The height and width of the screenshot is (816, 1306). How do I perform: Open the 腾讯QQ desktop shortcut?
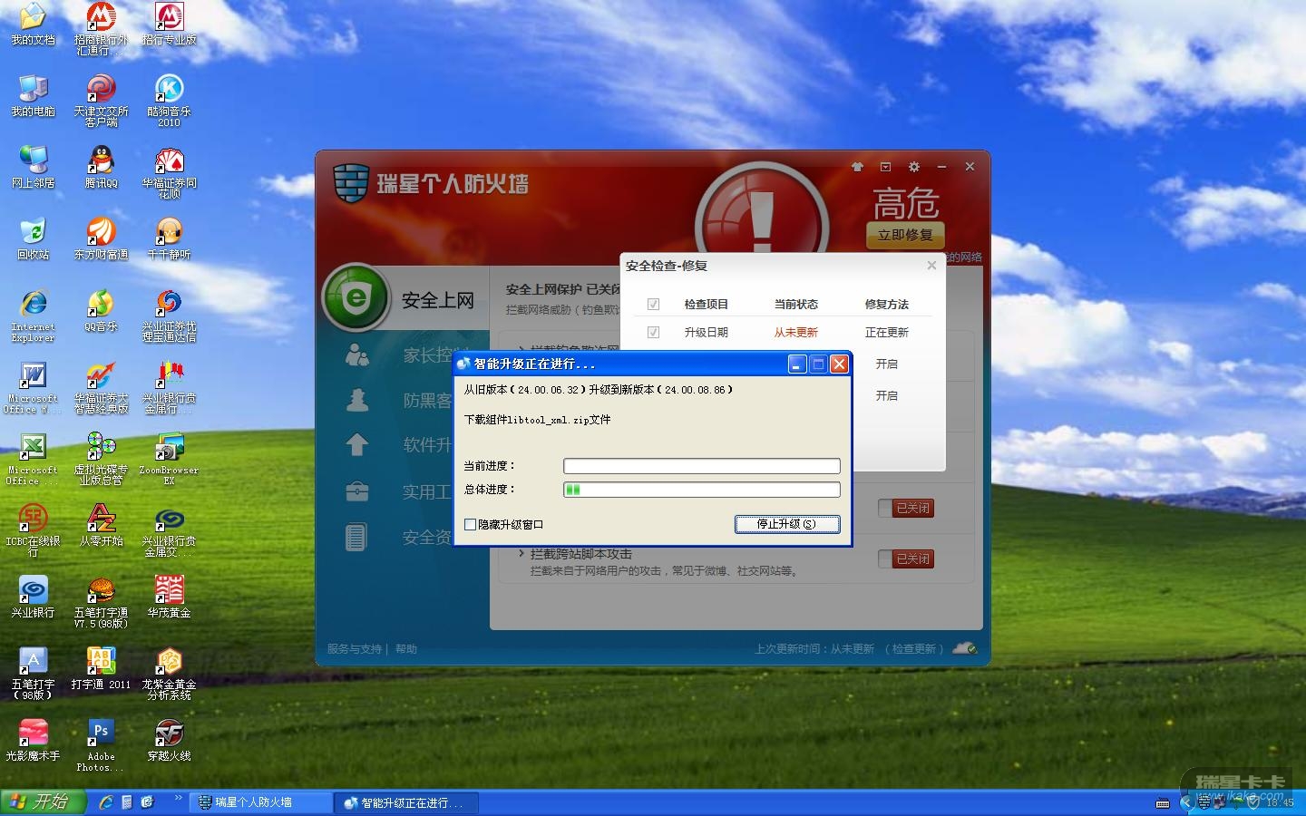101,168
